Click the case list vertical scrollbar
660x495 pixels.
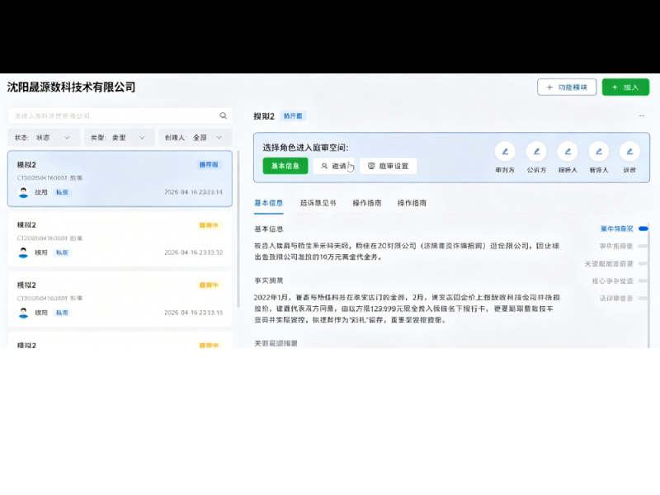click(238, 229)
